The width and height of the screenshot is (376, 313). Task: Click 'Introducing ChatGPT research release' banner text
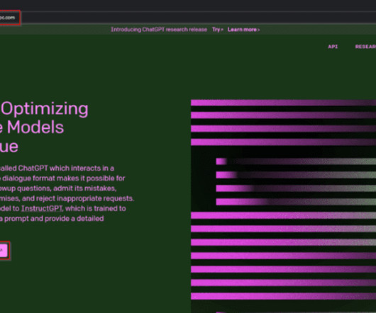coord(159,30)
